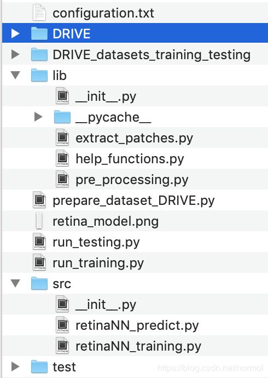
Task: Select the help_functions.py file name
Action: [x=130, y=159]
